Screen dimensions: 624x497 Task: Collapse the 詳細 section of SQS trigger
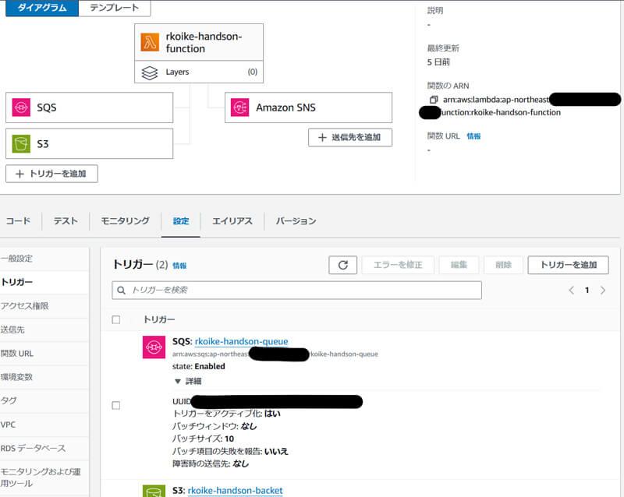click(x=188, y=381)
